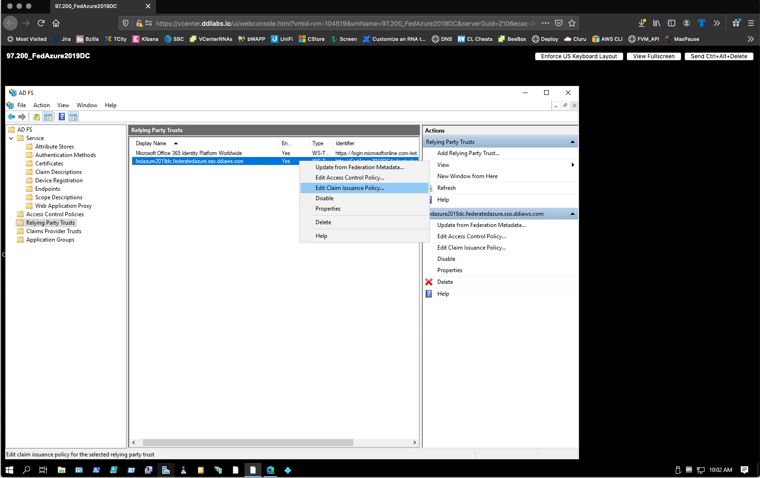Choose Edit Claim Issuance Policy in context menu
Viewport: 760px width, 478px height.
(349, 188)
